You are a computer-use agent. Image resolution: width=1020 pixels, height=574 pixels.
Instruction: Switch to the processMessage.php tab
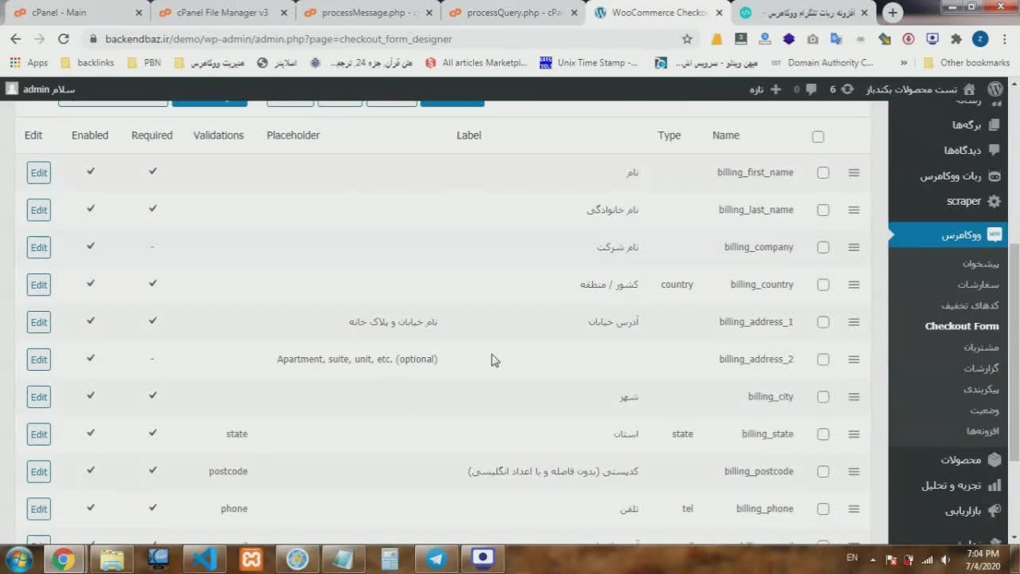367,13
